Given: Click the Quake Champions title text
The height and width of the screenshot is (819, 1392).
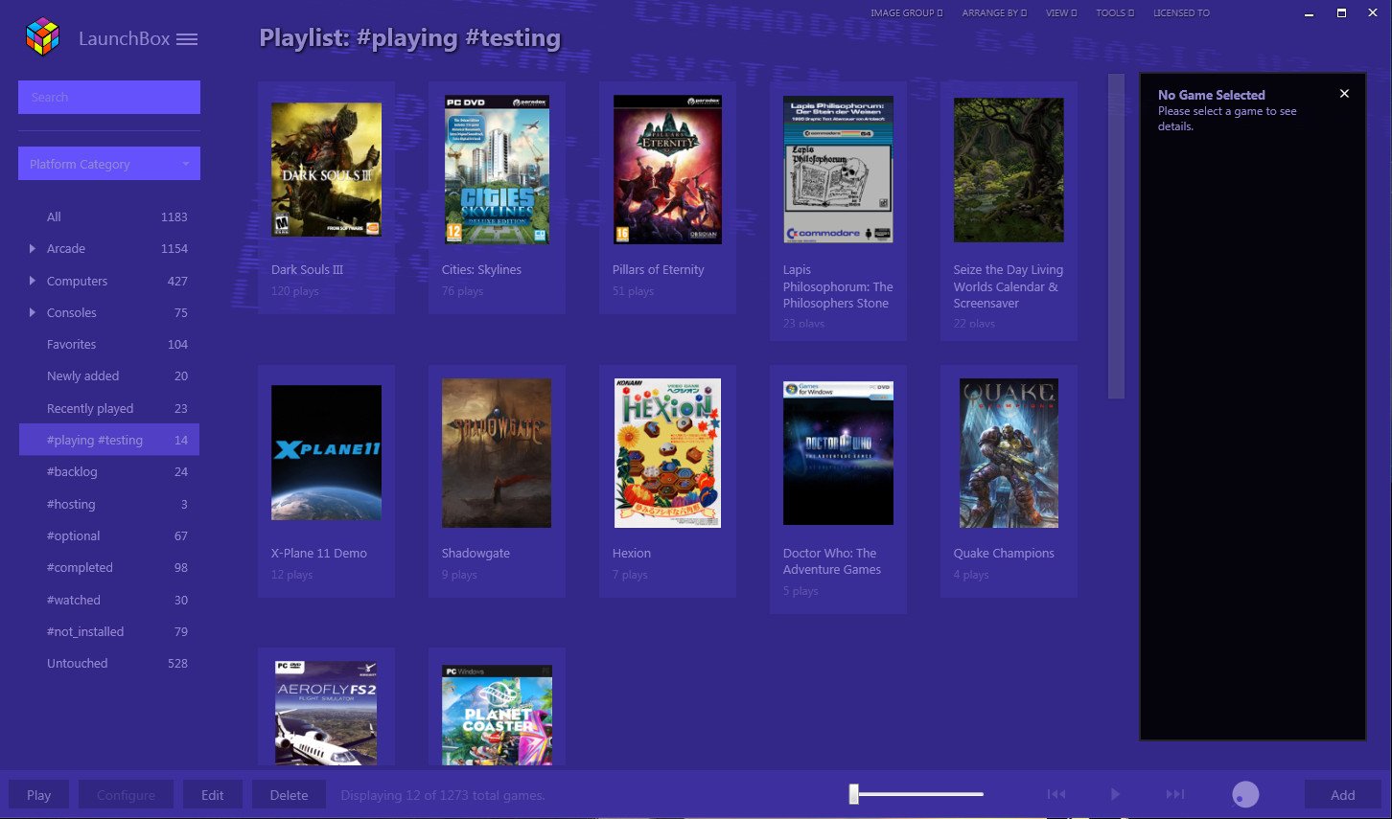Looking at the screenshot, I should tap(1004, 554).
